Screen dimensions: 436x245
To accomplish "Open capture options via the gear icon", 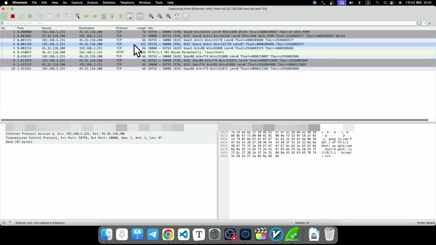I will click(x=30, y=16).
